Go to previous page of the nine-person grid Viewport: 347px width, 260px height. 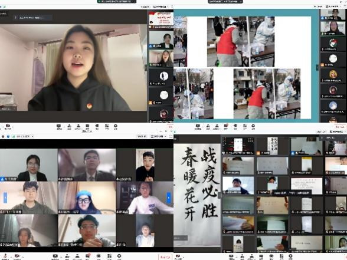pyautogui.click(x=5, y=198)
